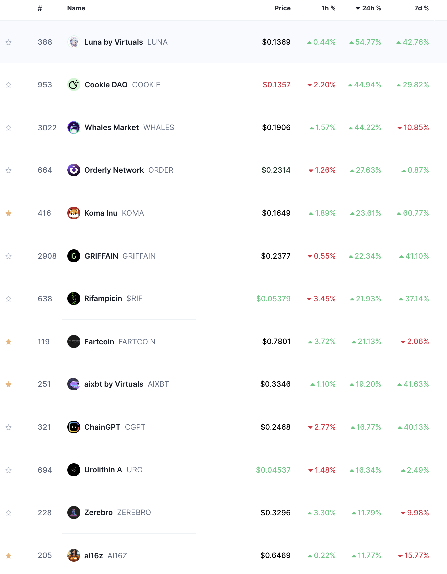Viewport: 447px width, 574px height.
Task: Sort table by 7d % header
Action: coord(422,8)
